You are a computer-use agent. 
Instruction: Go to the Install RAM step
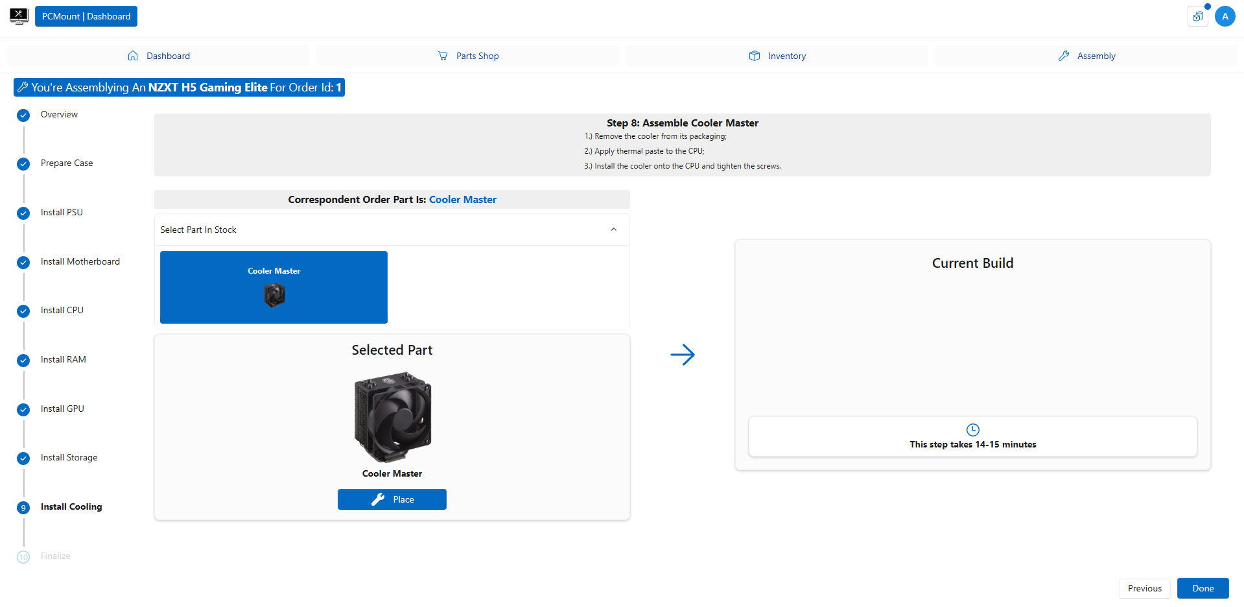[x=64, y=359]
